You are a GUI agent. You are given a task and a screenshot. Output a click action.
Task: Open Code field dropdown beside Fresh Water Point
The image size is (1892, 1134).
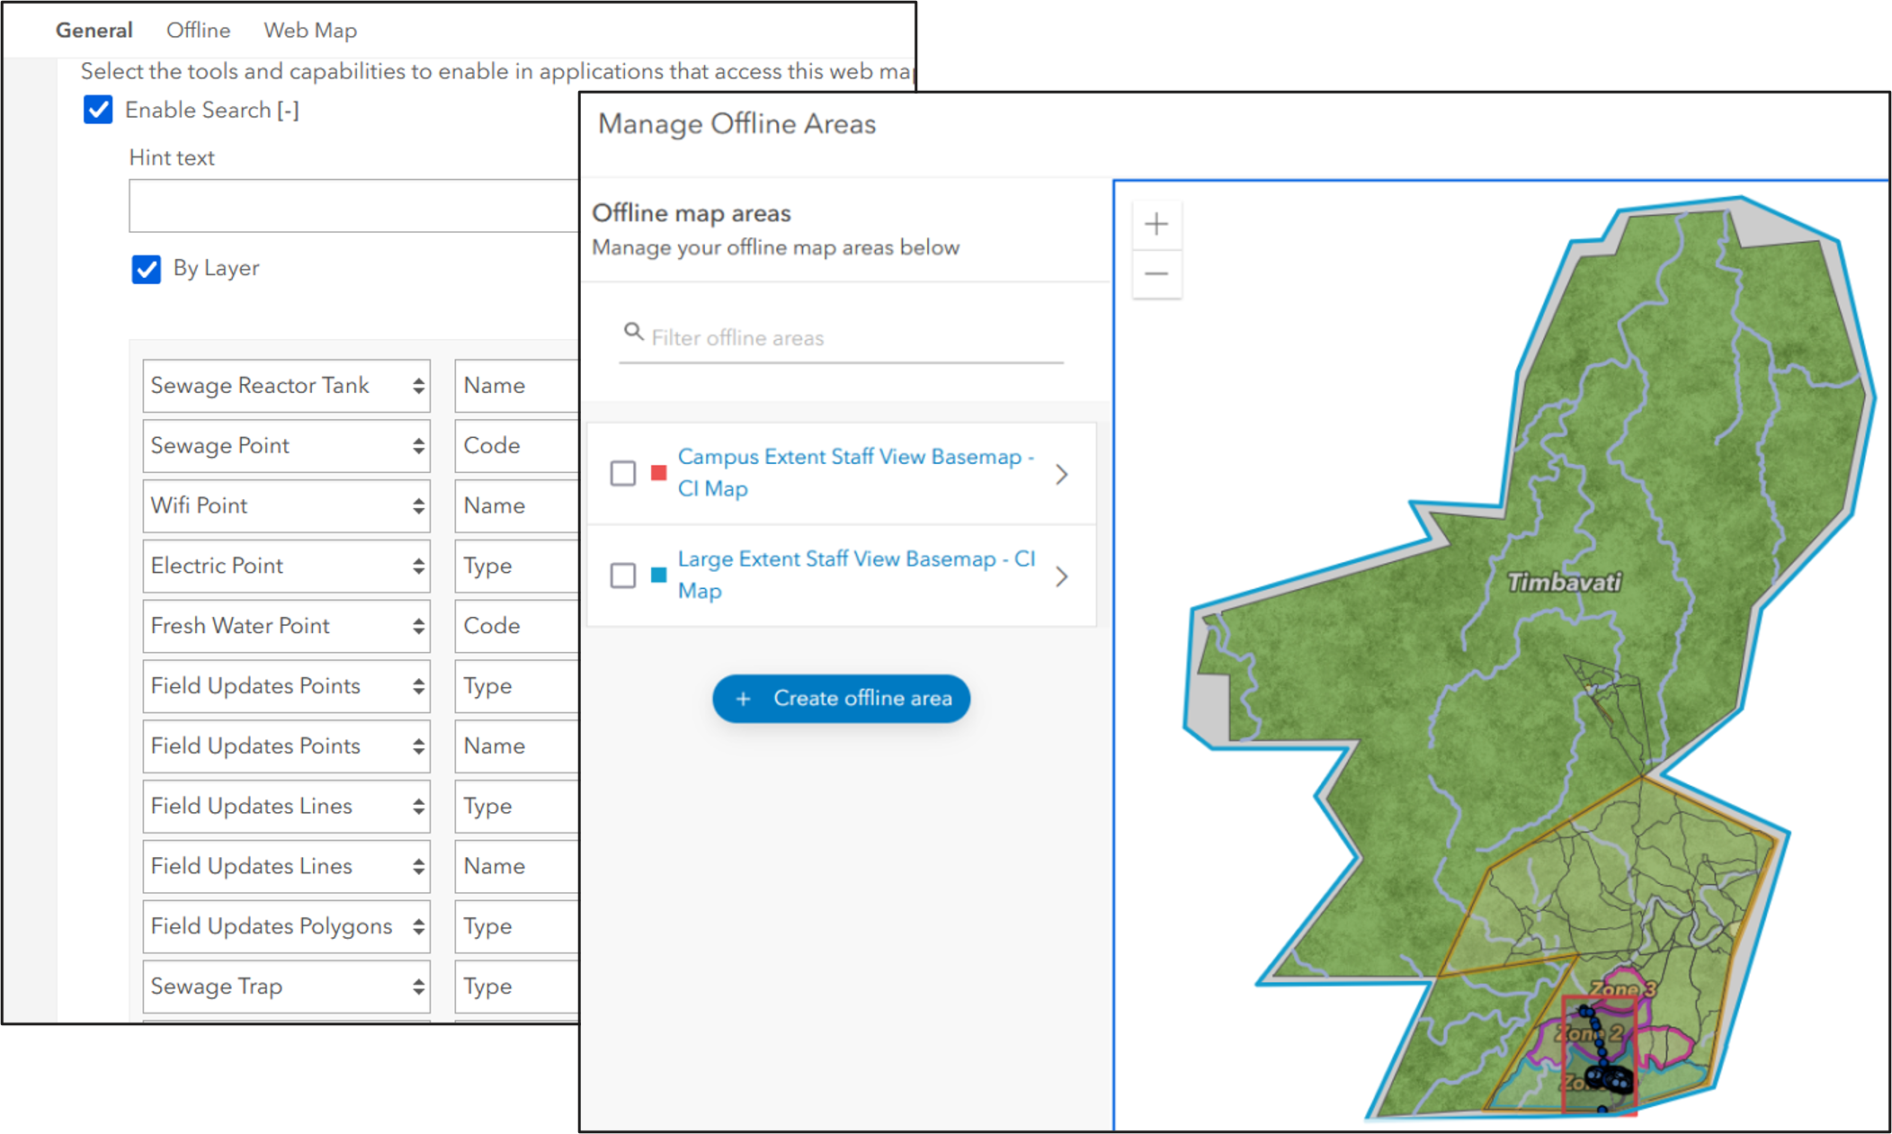(x=517, y=626)
